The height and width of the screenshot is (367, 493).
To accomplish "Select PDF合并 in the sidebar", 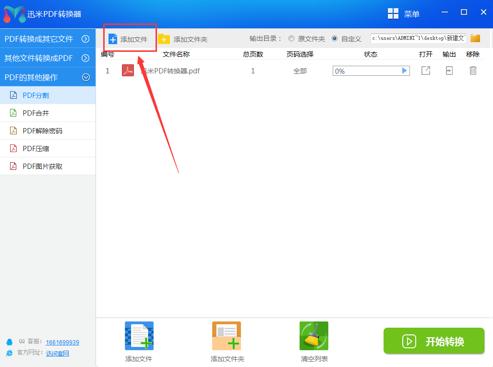I will coord(36,113).
